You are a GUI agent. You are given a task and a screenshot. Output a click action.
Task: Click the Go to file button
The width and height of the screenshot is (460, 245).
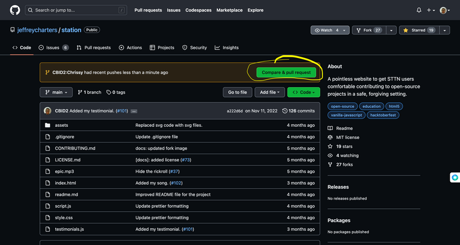(237, 92)
